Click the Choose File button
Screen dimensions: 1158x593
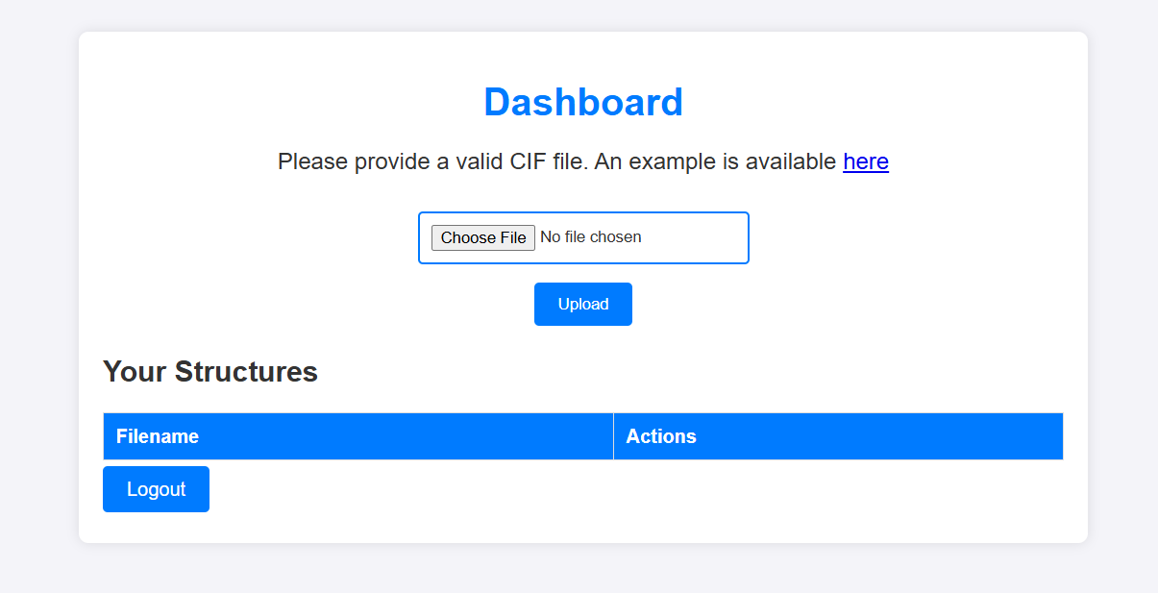tap(483, 237)
